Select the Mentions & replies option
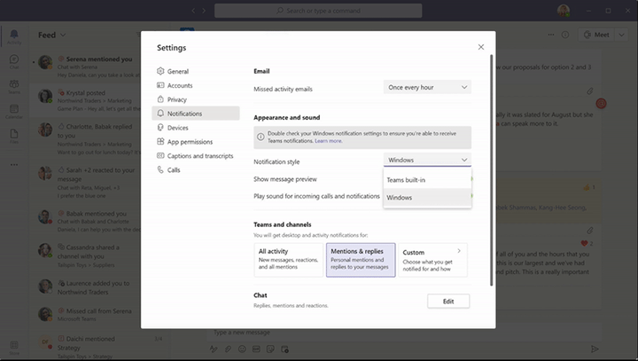Screen dimensions: 638x361 (x=361, y=260)
